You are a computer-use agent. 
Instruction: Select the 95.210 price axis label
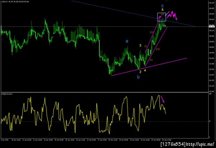pyautogui.click(x=212, y=31)
